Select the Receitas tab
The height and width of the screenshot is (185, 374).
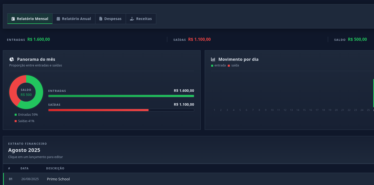pyautogui.click(x=141, y=19)
